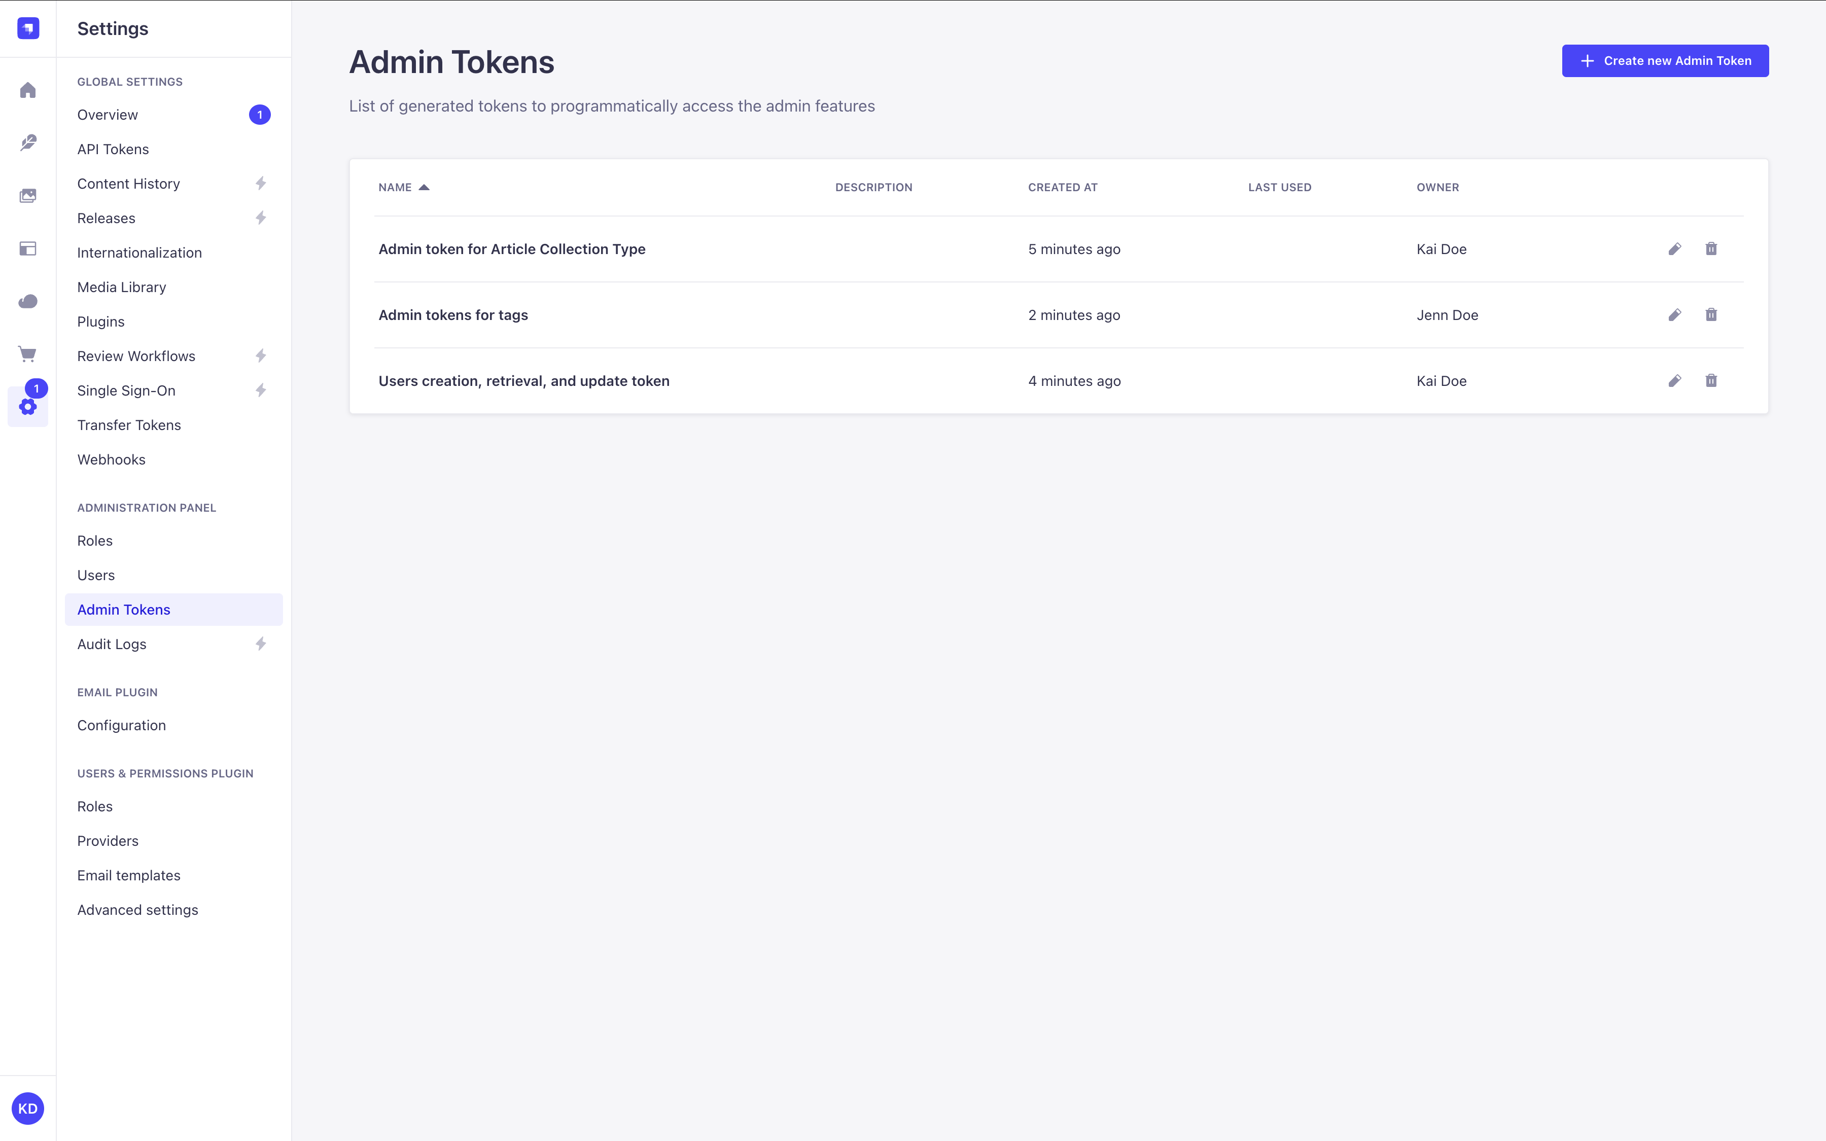Select the Settings gear icon
Image resolution: width=1826 pixels, height=1141 pixels.
(28, 407)
